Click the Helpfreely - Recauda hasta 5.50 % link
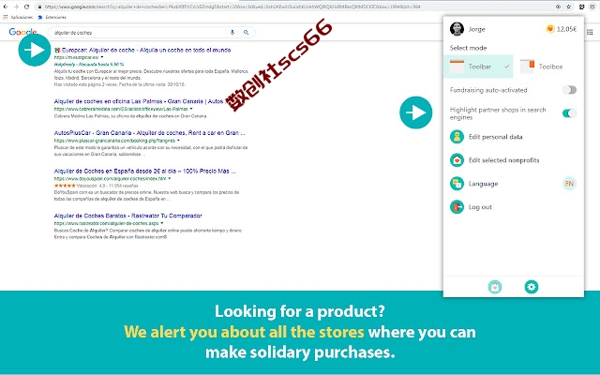Viewport: 600px width, 375px height. point(89,65)
